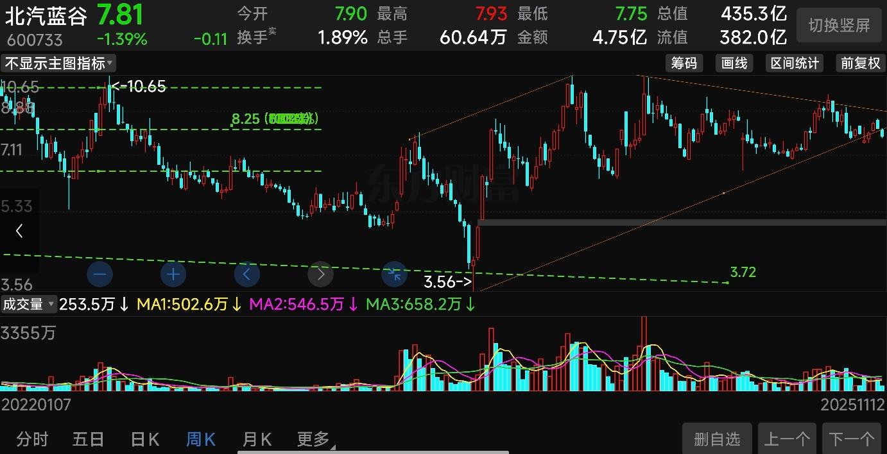
Task: Activate the 画线 drawing tool
Action: click(x=734, y=63)
